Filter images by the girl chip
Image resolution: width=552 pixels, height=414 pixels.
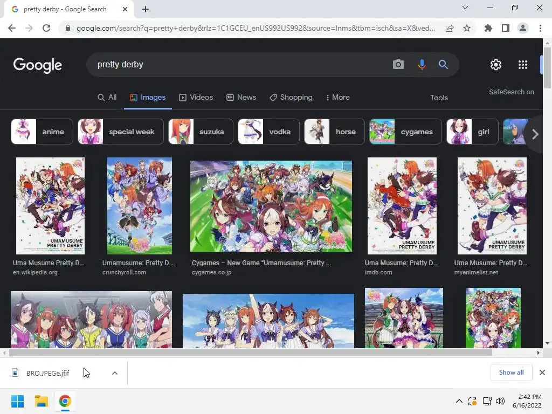point(472,132)
